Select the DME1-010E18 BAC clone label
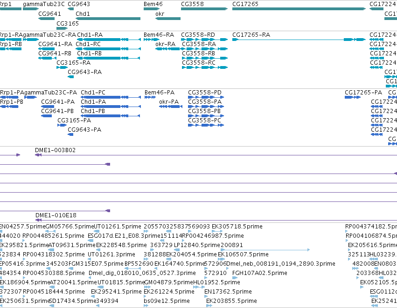This screenshot has height=308, width=397. [x=56, y=215]
